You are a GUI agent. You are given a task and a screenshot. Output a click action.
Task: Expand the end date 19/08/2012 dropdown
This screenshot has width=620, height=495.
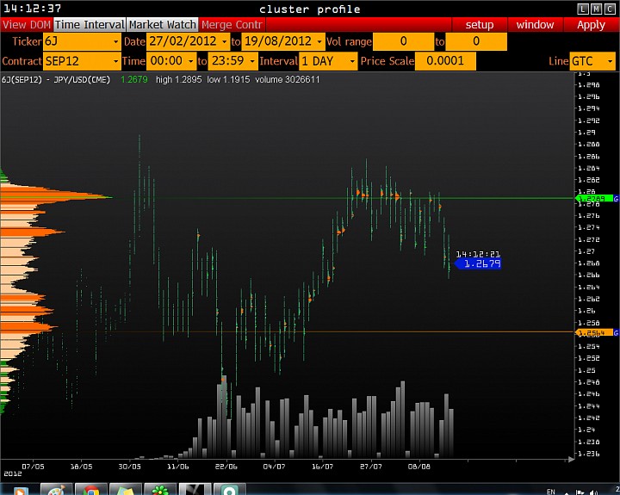[319, 41]
